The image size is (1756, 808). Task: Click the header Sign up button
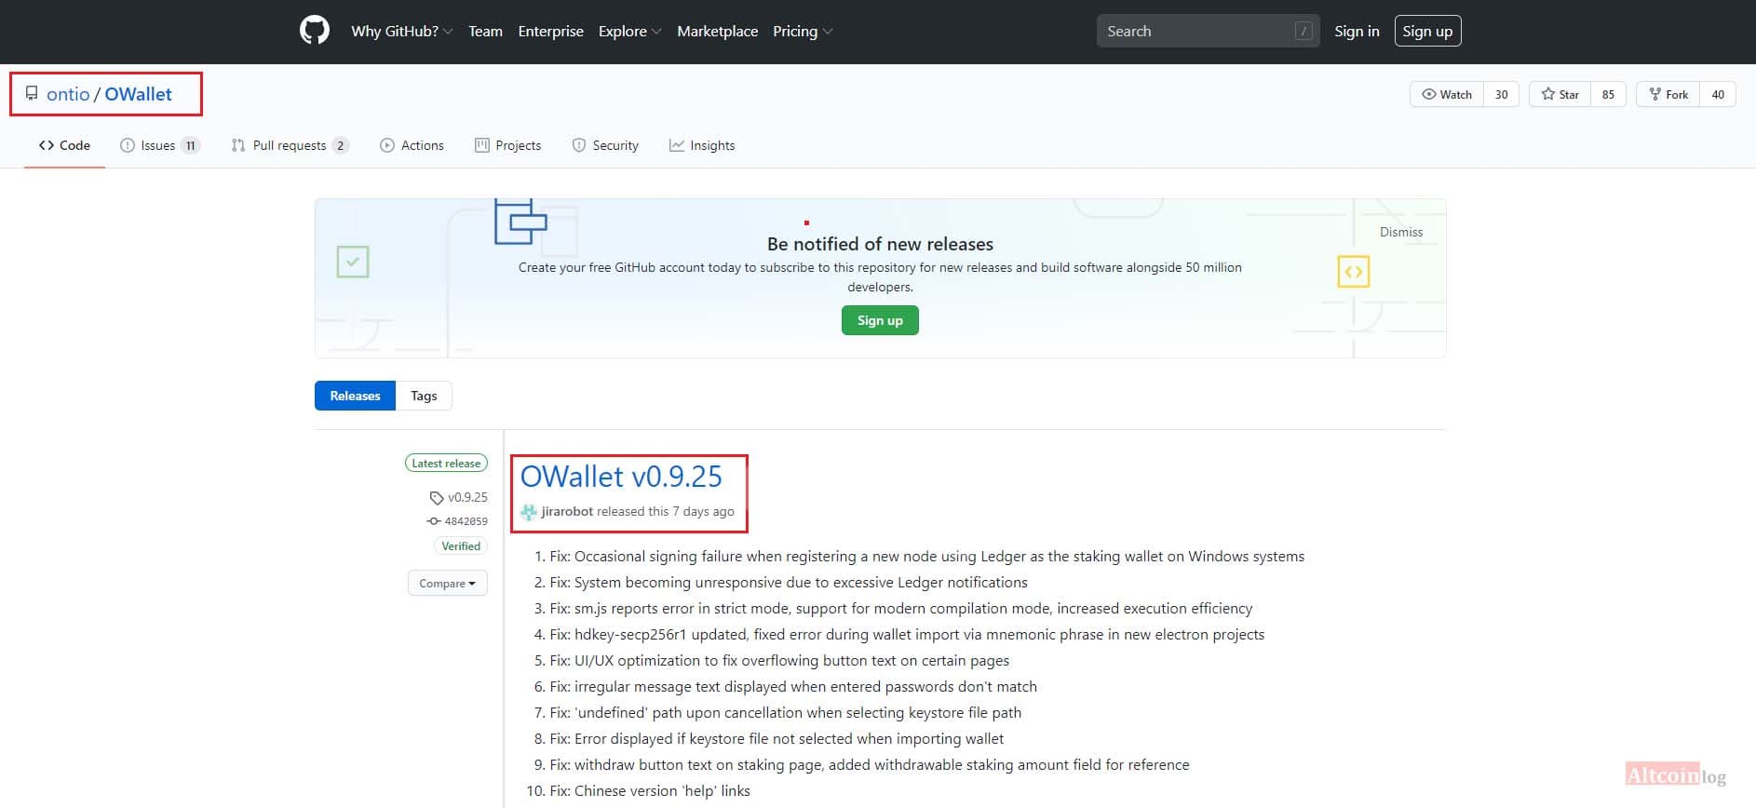coord(1427,31)
